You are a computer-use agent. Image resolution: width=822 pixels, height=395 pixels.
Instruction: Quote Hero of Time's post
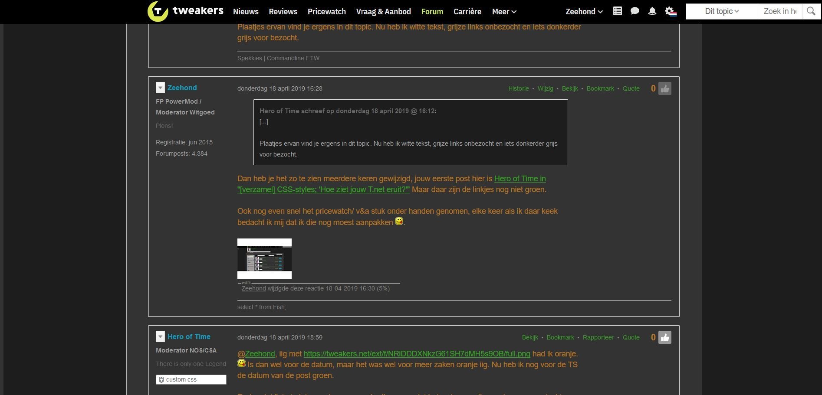click(x=631, y=337)
